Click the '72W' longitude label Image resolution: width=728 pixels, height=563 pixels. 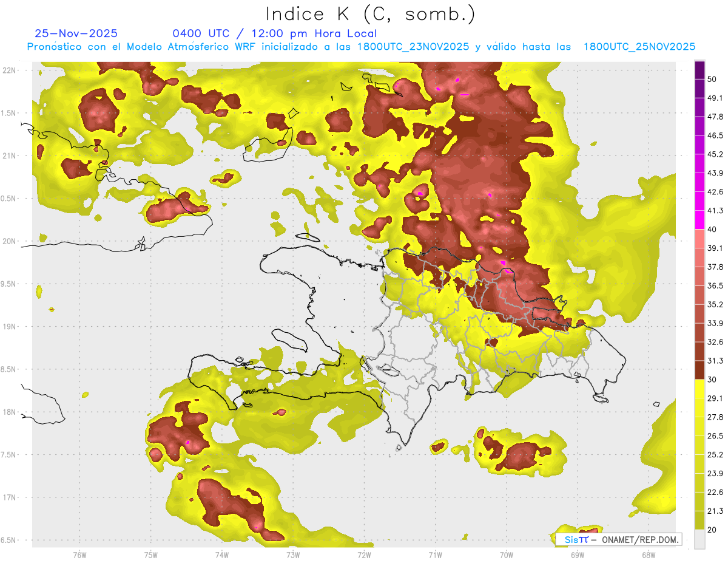tap(364, 555)
